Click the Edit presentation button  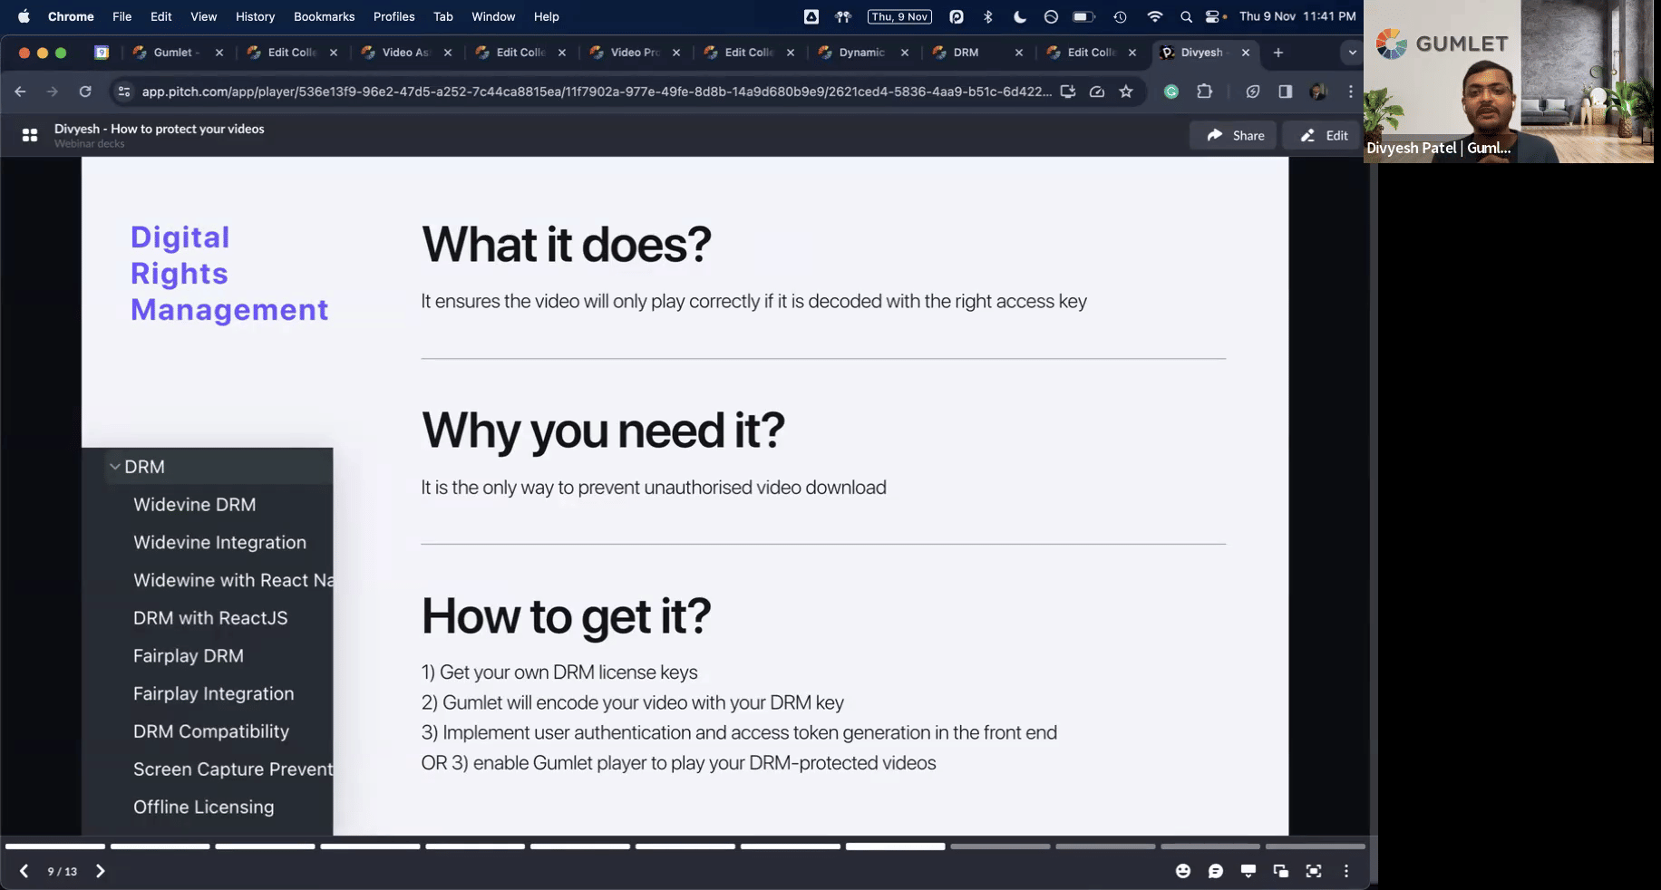click(1324, 135)
